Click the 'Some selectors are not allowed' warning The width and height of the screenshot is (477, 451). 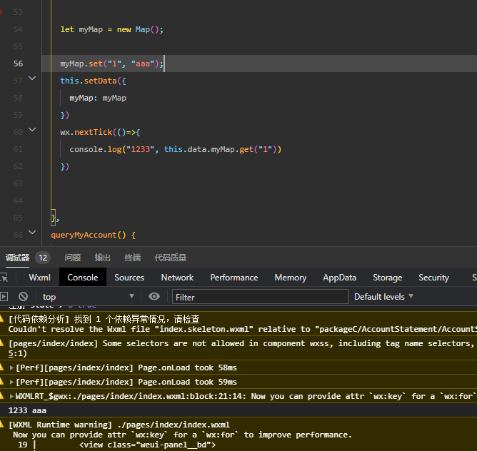[x=239, y=348]
